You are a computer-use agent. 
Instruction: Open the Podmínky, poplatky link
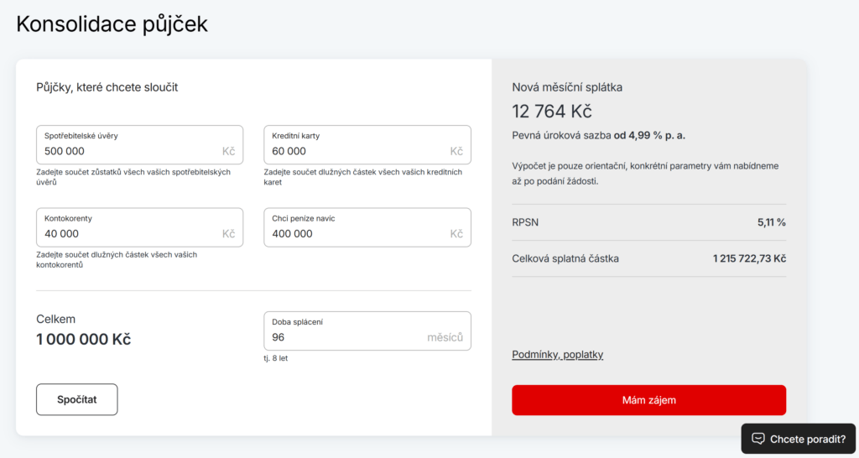557,355
